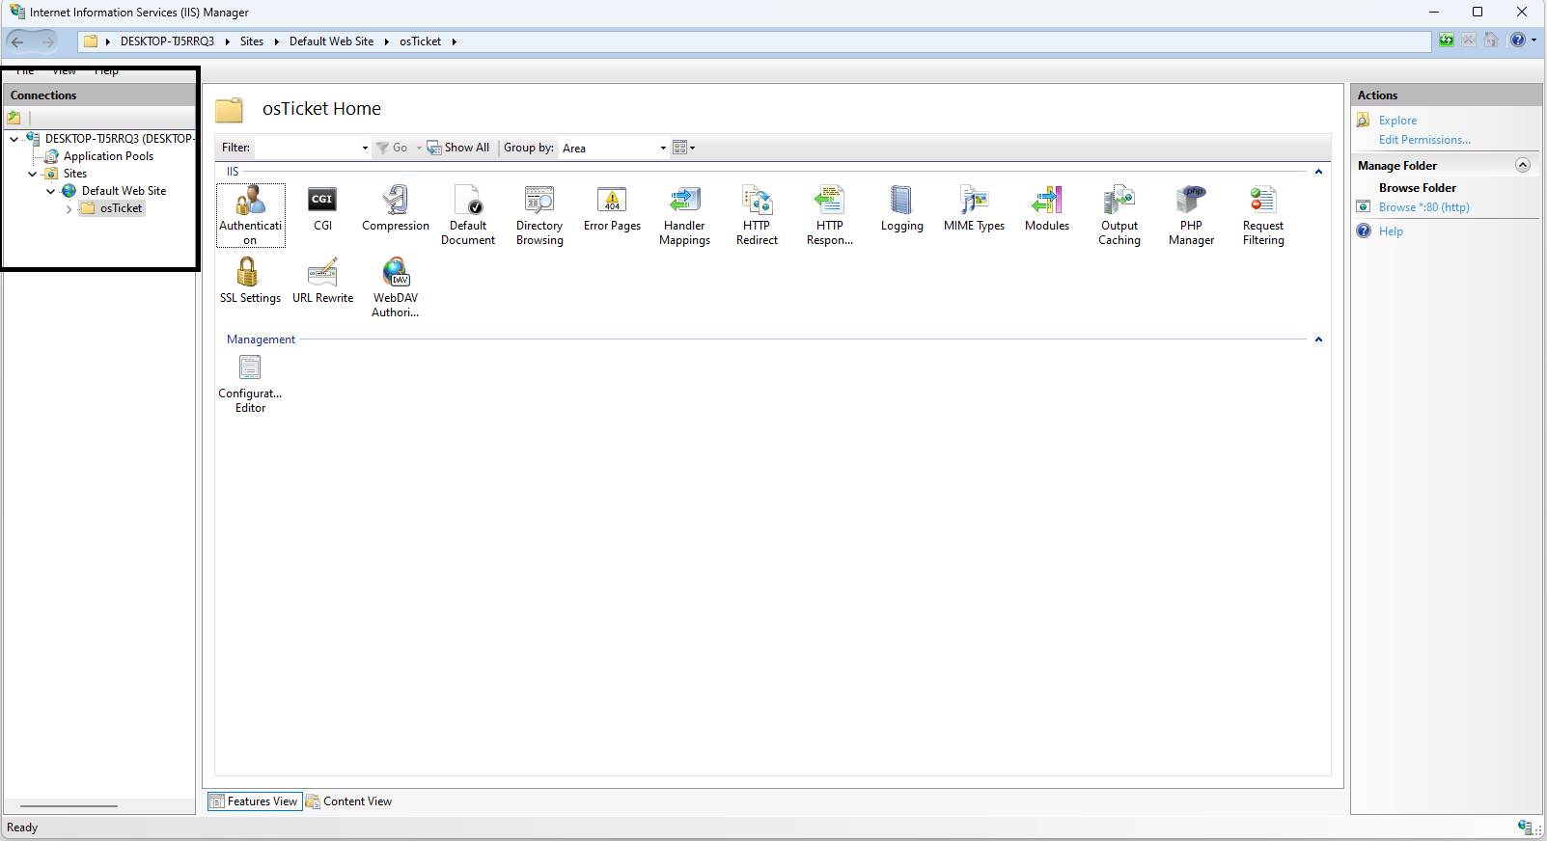
Task: Click the Sites breadcrumb in the address bar
Action: pos(252,41)
